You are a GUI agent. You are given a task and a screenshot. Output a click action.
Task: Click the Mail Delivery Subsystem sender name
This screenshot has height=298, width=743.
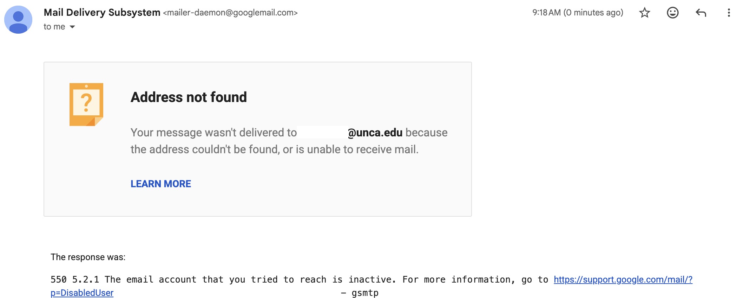click(x=102, y=13)
